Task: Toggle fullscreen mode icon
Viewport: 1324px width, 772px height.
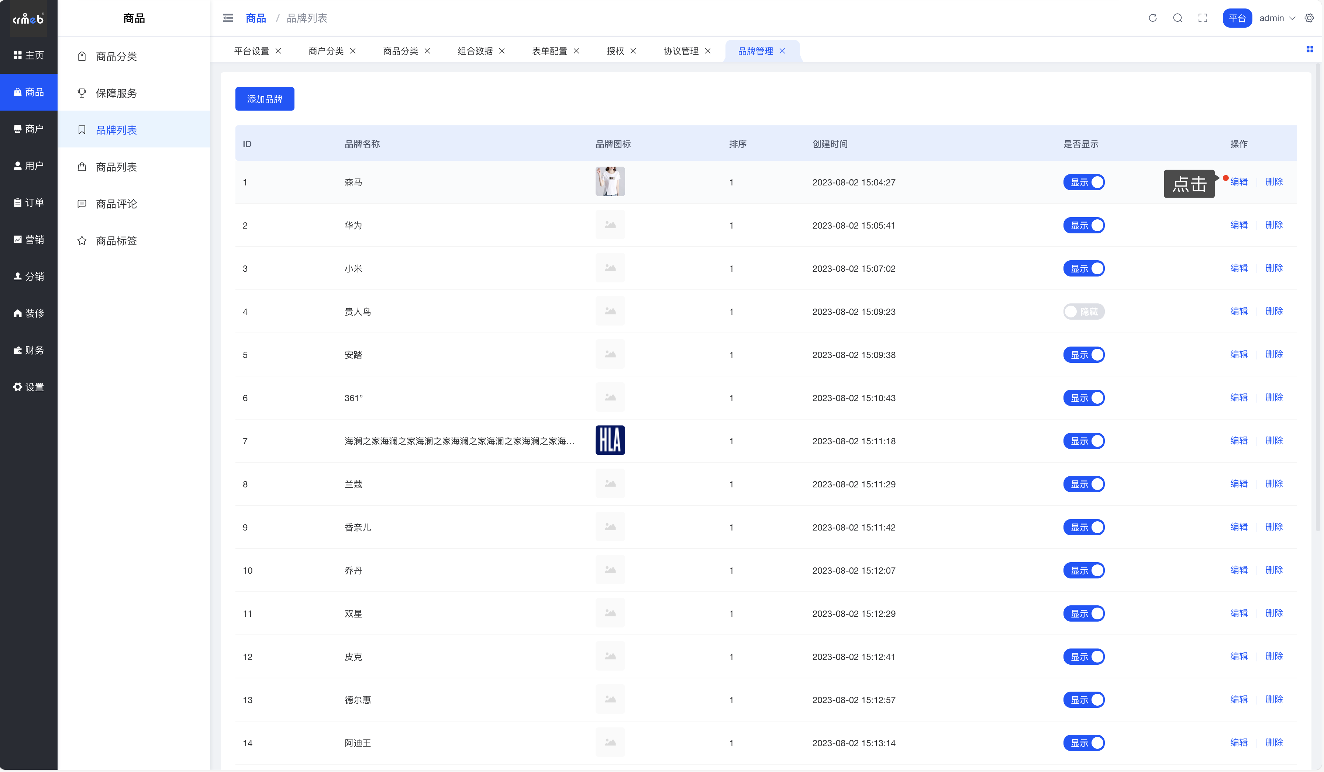Action: click(x=1203, y=18)
